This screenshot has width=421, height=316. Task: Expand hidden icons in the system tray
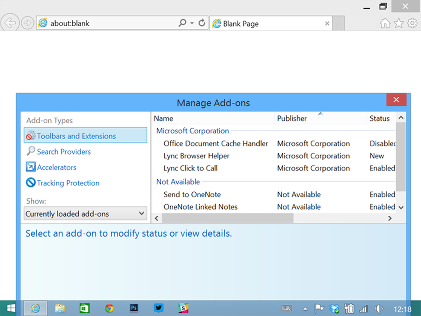[305, 308]
